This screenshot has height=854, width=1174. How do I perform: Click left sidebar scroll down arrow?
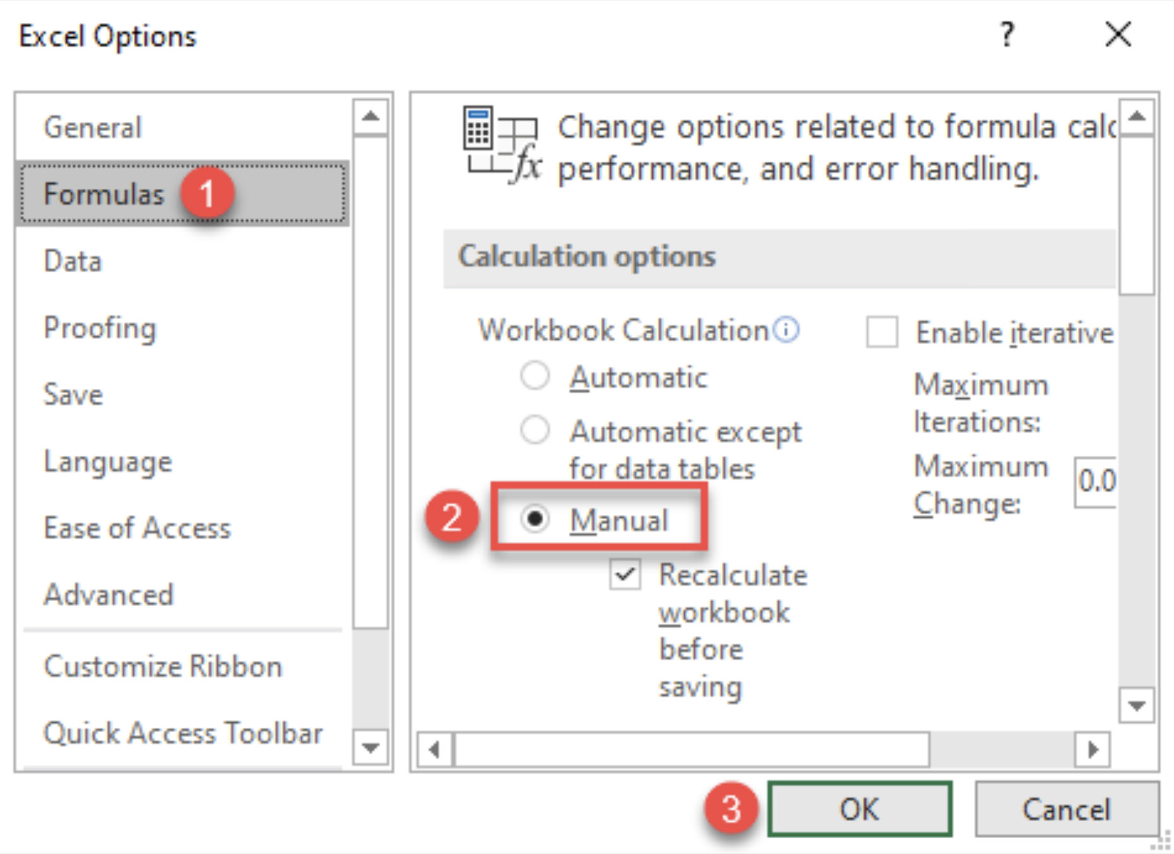pos(371,748)
